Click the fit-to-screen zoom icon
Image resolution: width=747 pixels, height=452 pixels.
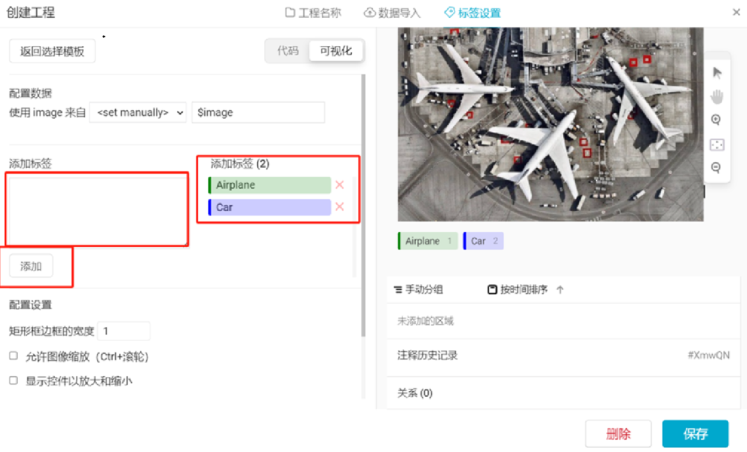point(716,145)
